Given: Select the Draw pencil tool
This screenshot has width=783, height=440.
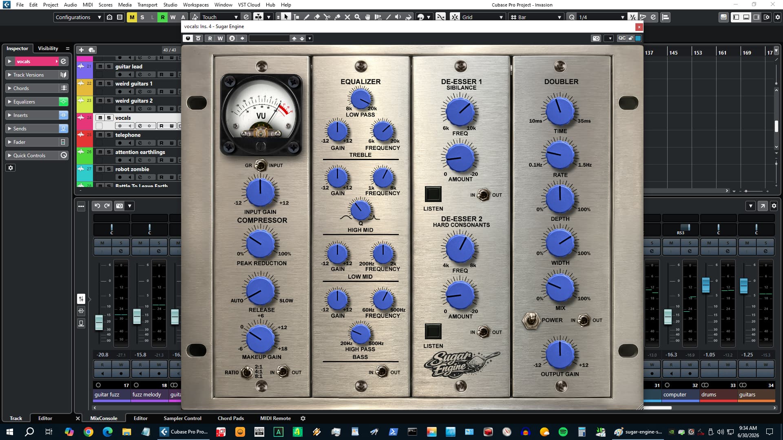Looking at the screenshot, I should (307, 17).
